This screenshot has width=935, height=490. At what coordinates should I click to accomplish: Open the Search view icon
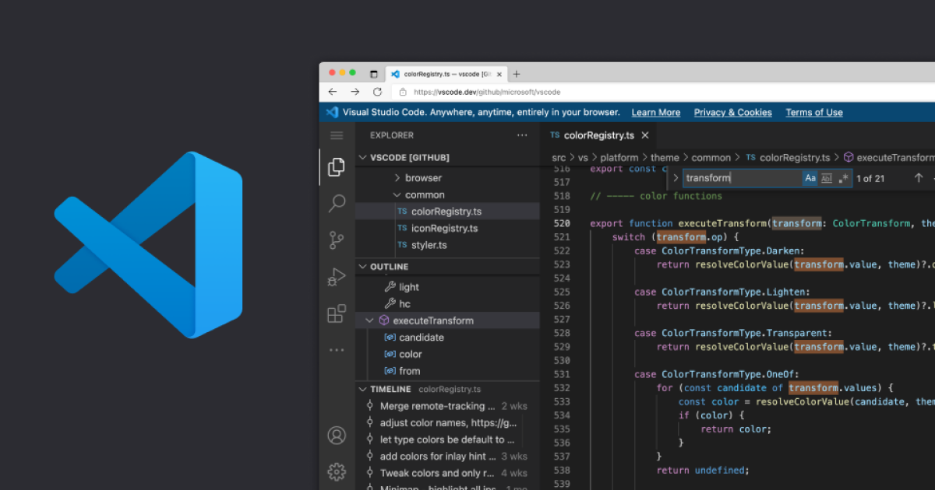pos(337,203)
